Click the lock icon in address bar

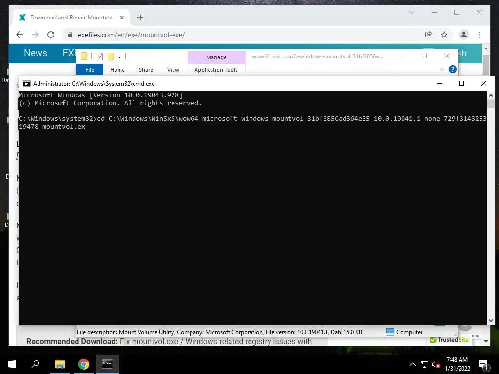70,35
